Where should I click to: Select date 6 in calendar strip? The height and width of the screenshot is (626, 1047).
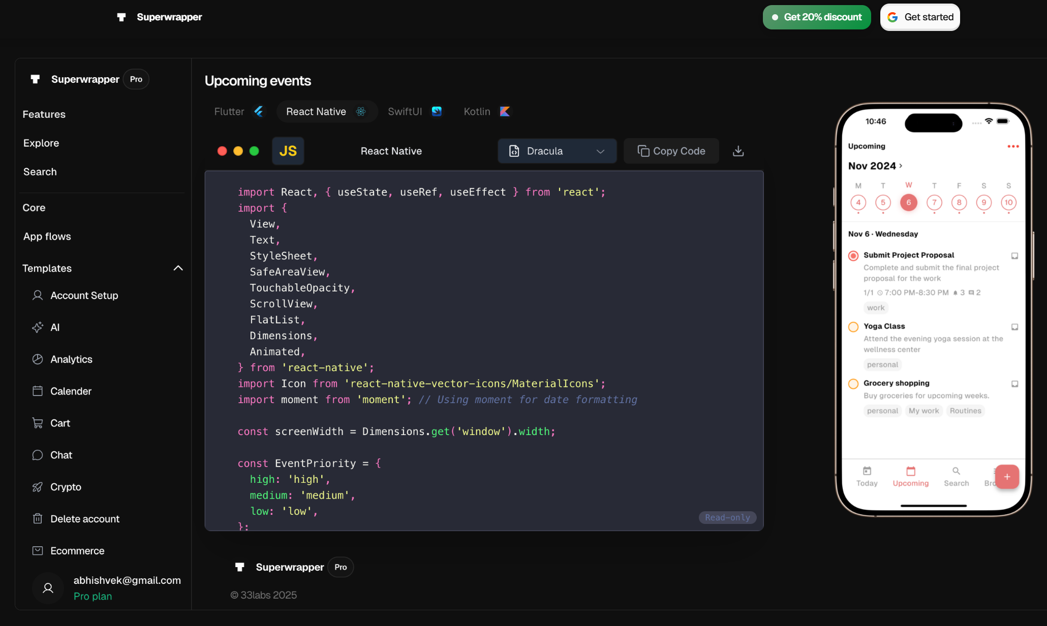(909, 203)
